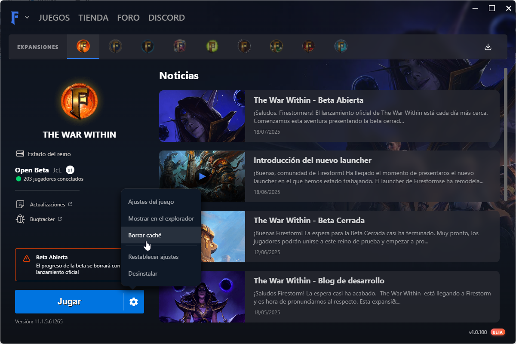The width and height of the screenshot is (516, 344).
Task: Select the dark red expansion icon
Action: [x=309, y=46]
